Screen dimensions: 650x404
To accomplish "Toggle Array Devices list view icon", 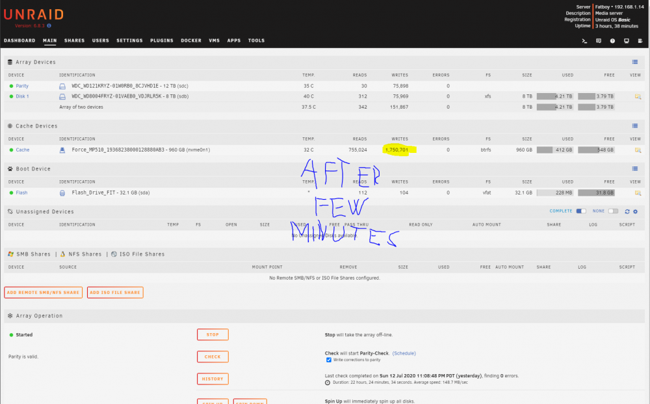I will (x=634, y=62).
